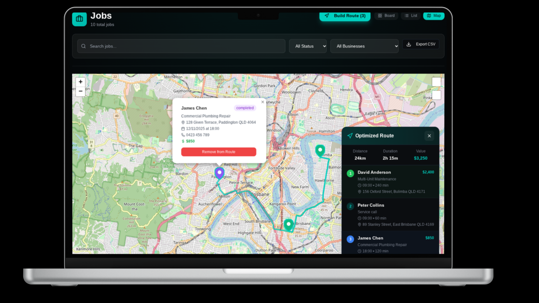The height and width of the screenshot is (303, 539).
Task: Select the purple James Chen map marker
Action: [x=220, y=173]
